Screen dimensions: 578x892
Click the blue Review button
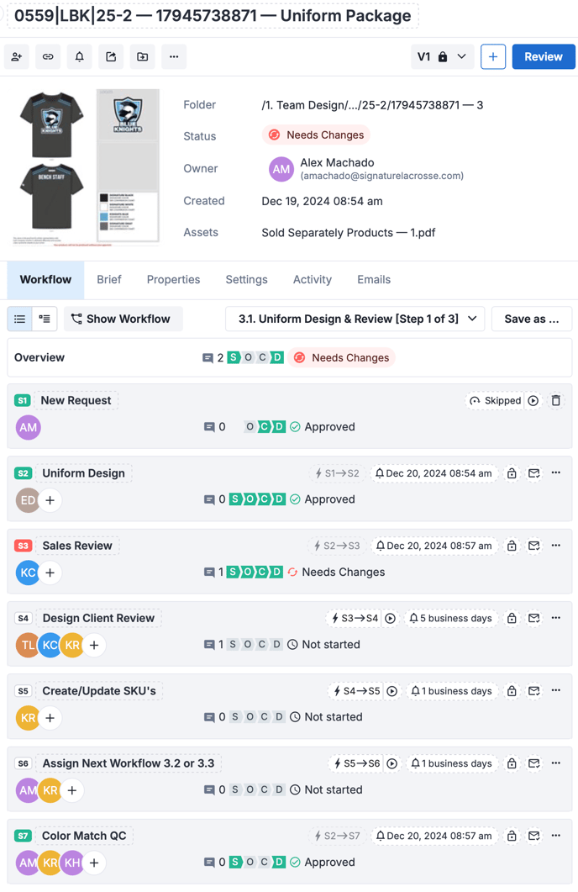(x=543, y=57)
